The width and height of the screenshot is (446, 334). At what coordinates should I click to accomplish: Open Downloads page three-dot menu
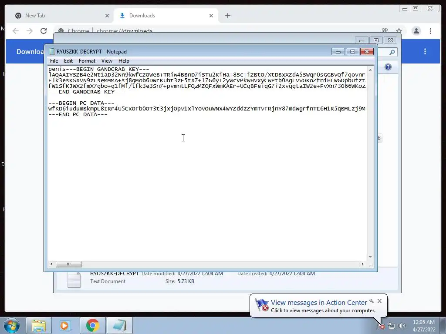[x=425, y=51]
